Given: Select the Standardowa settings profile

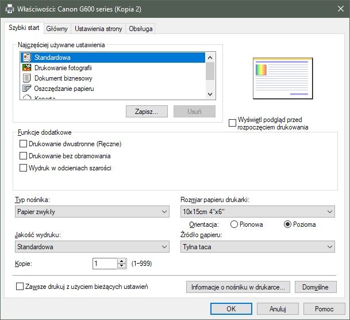Looking at the screenshot, I should pos(113,58).
